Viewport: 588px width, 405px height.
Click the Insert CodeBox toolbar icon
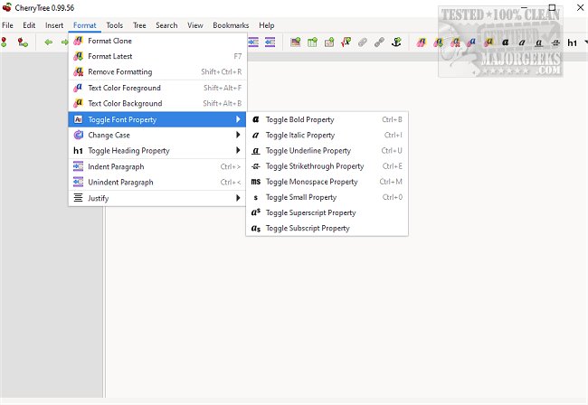[329, 42]
